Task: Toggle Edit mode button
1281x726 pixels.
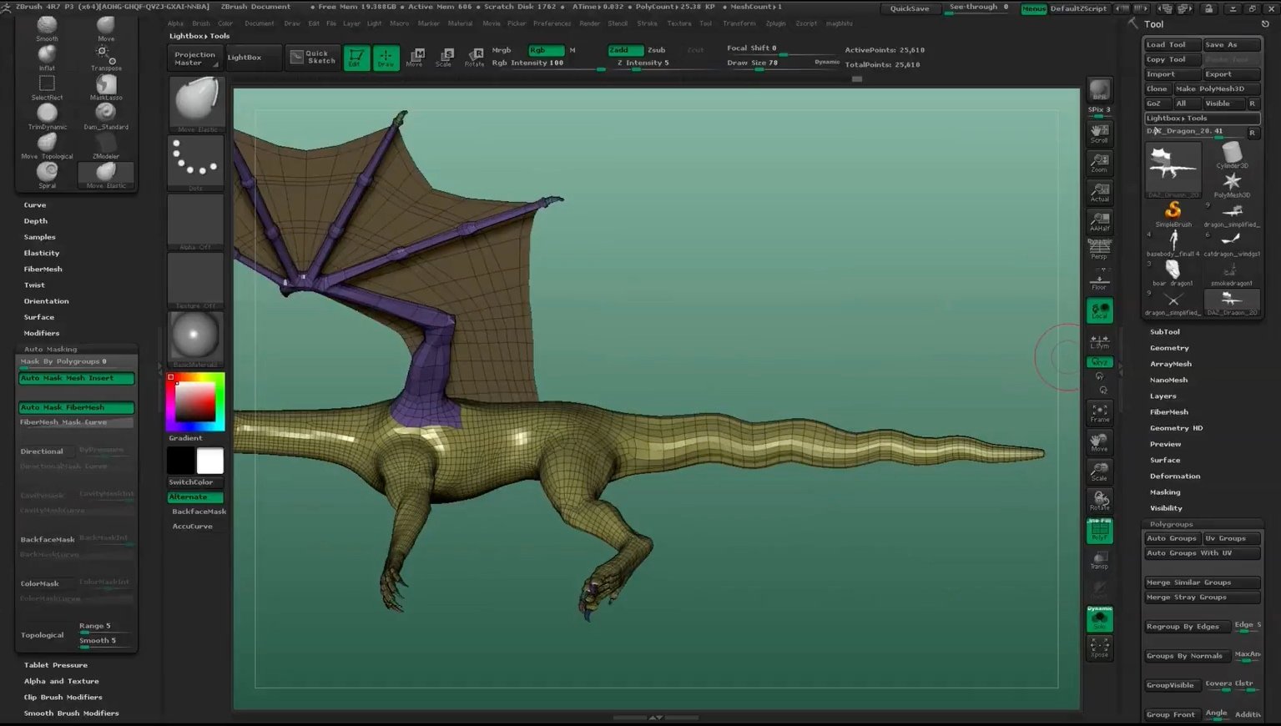Action: [x=356, y=57]
